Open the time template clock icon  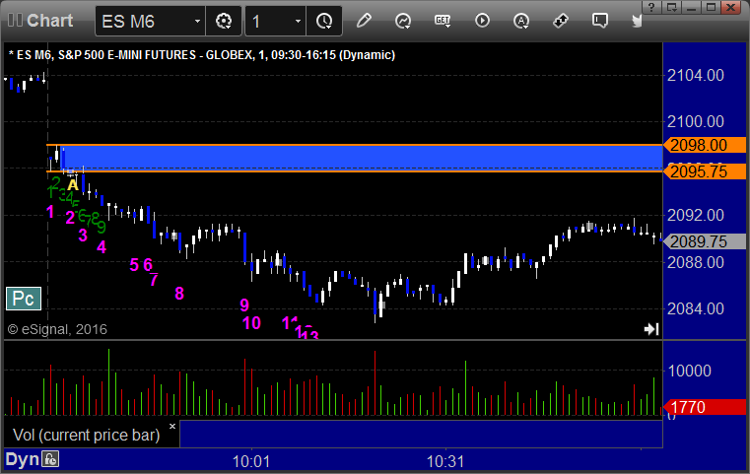tap(324, 21)
